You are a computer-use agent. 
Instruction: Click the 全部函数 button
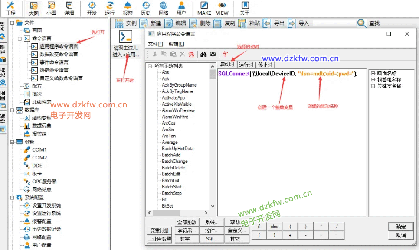coord(187,222)
